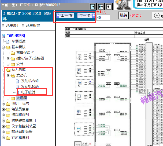The width and height of the screenshot is (163, 146).
Task: Click the zoom-in magnifier icon
Action: 157,16
